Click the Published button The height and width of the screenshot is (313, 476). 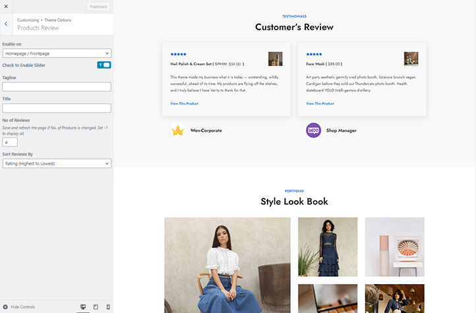(98, 7)
